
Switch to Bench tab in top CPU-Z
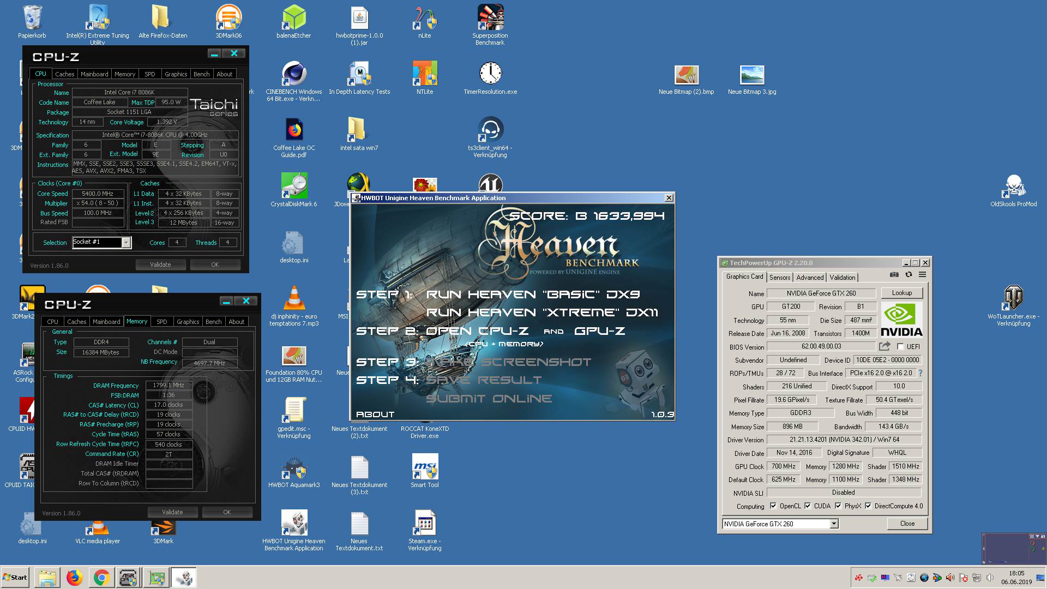coord(201,74)
